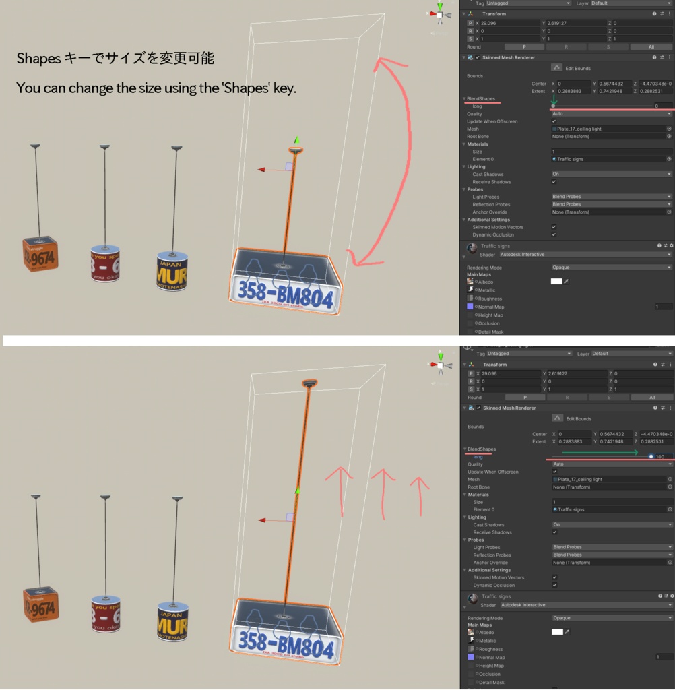The height and width of the screenshot is (690, 675).
Task: Open Skinned Mesh Renderer three-dot menu, upper inspector
Action: tap(670, 57)
